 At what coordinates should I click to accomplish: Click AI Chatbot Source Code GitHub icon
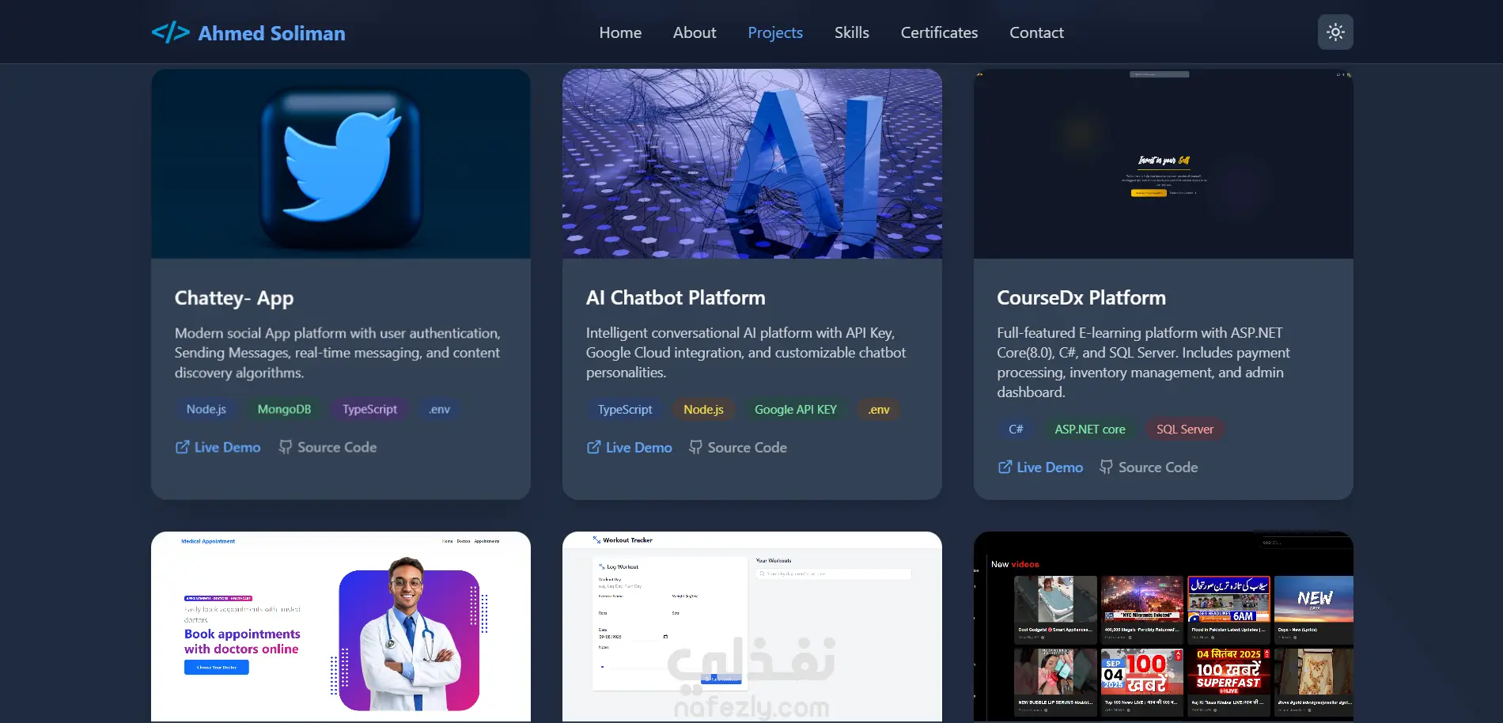coord(695,447)
